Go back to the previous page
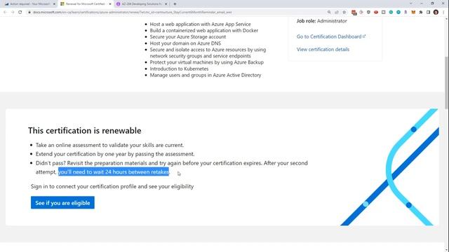449x252 pixels. point(5,13)
